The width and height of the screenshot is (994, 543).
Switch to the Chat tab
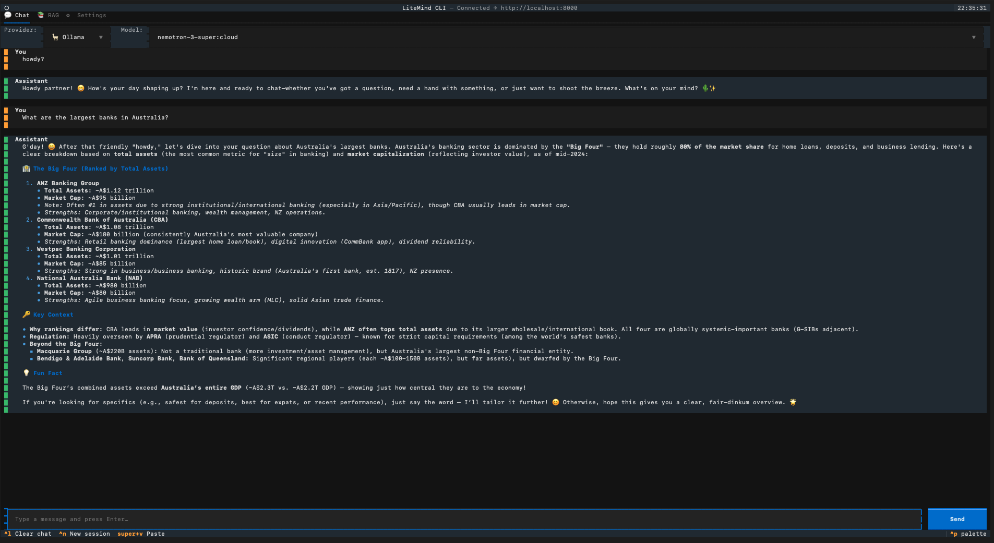click(x=17, y=16)
